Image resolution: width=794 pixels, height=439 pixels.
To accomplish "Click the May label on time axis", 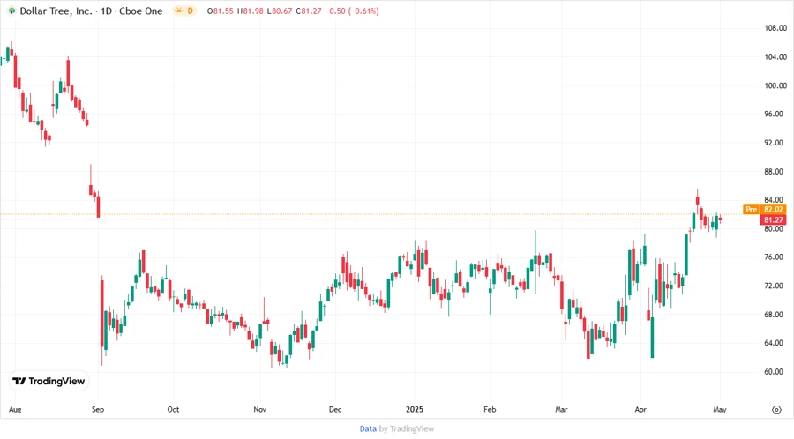I will [x=720, y=410].
